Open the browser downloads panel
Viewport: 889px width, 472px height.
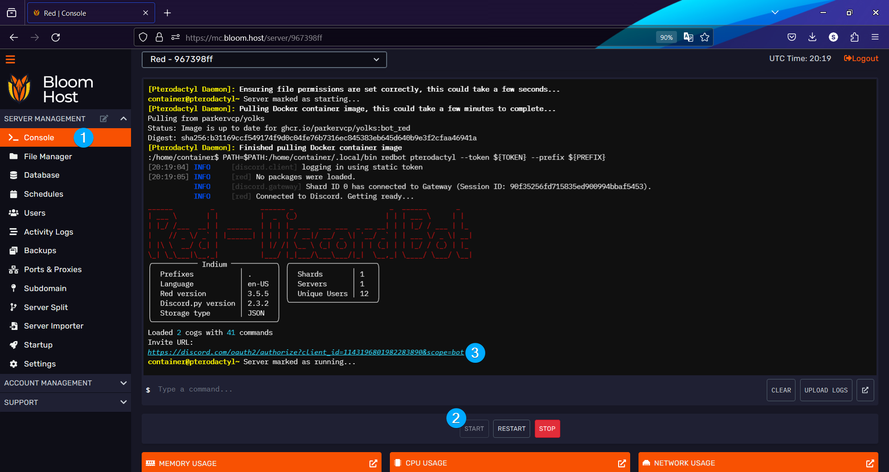point(812,37)
